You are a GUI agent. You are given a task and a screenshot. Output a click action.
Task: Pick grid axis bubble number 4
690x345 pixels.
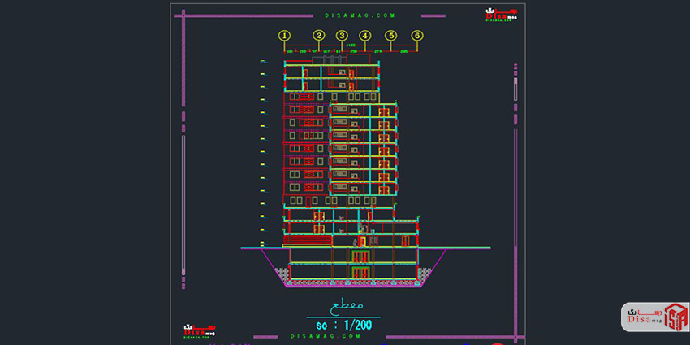[365, 36]
